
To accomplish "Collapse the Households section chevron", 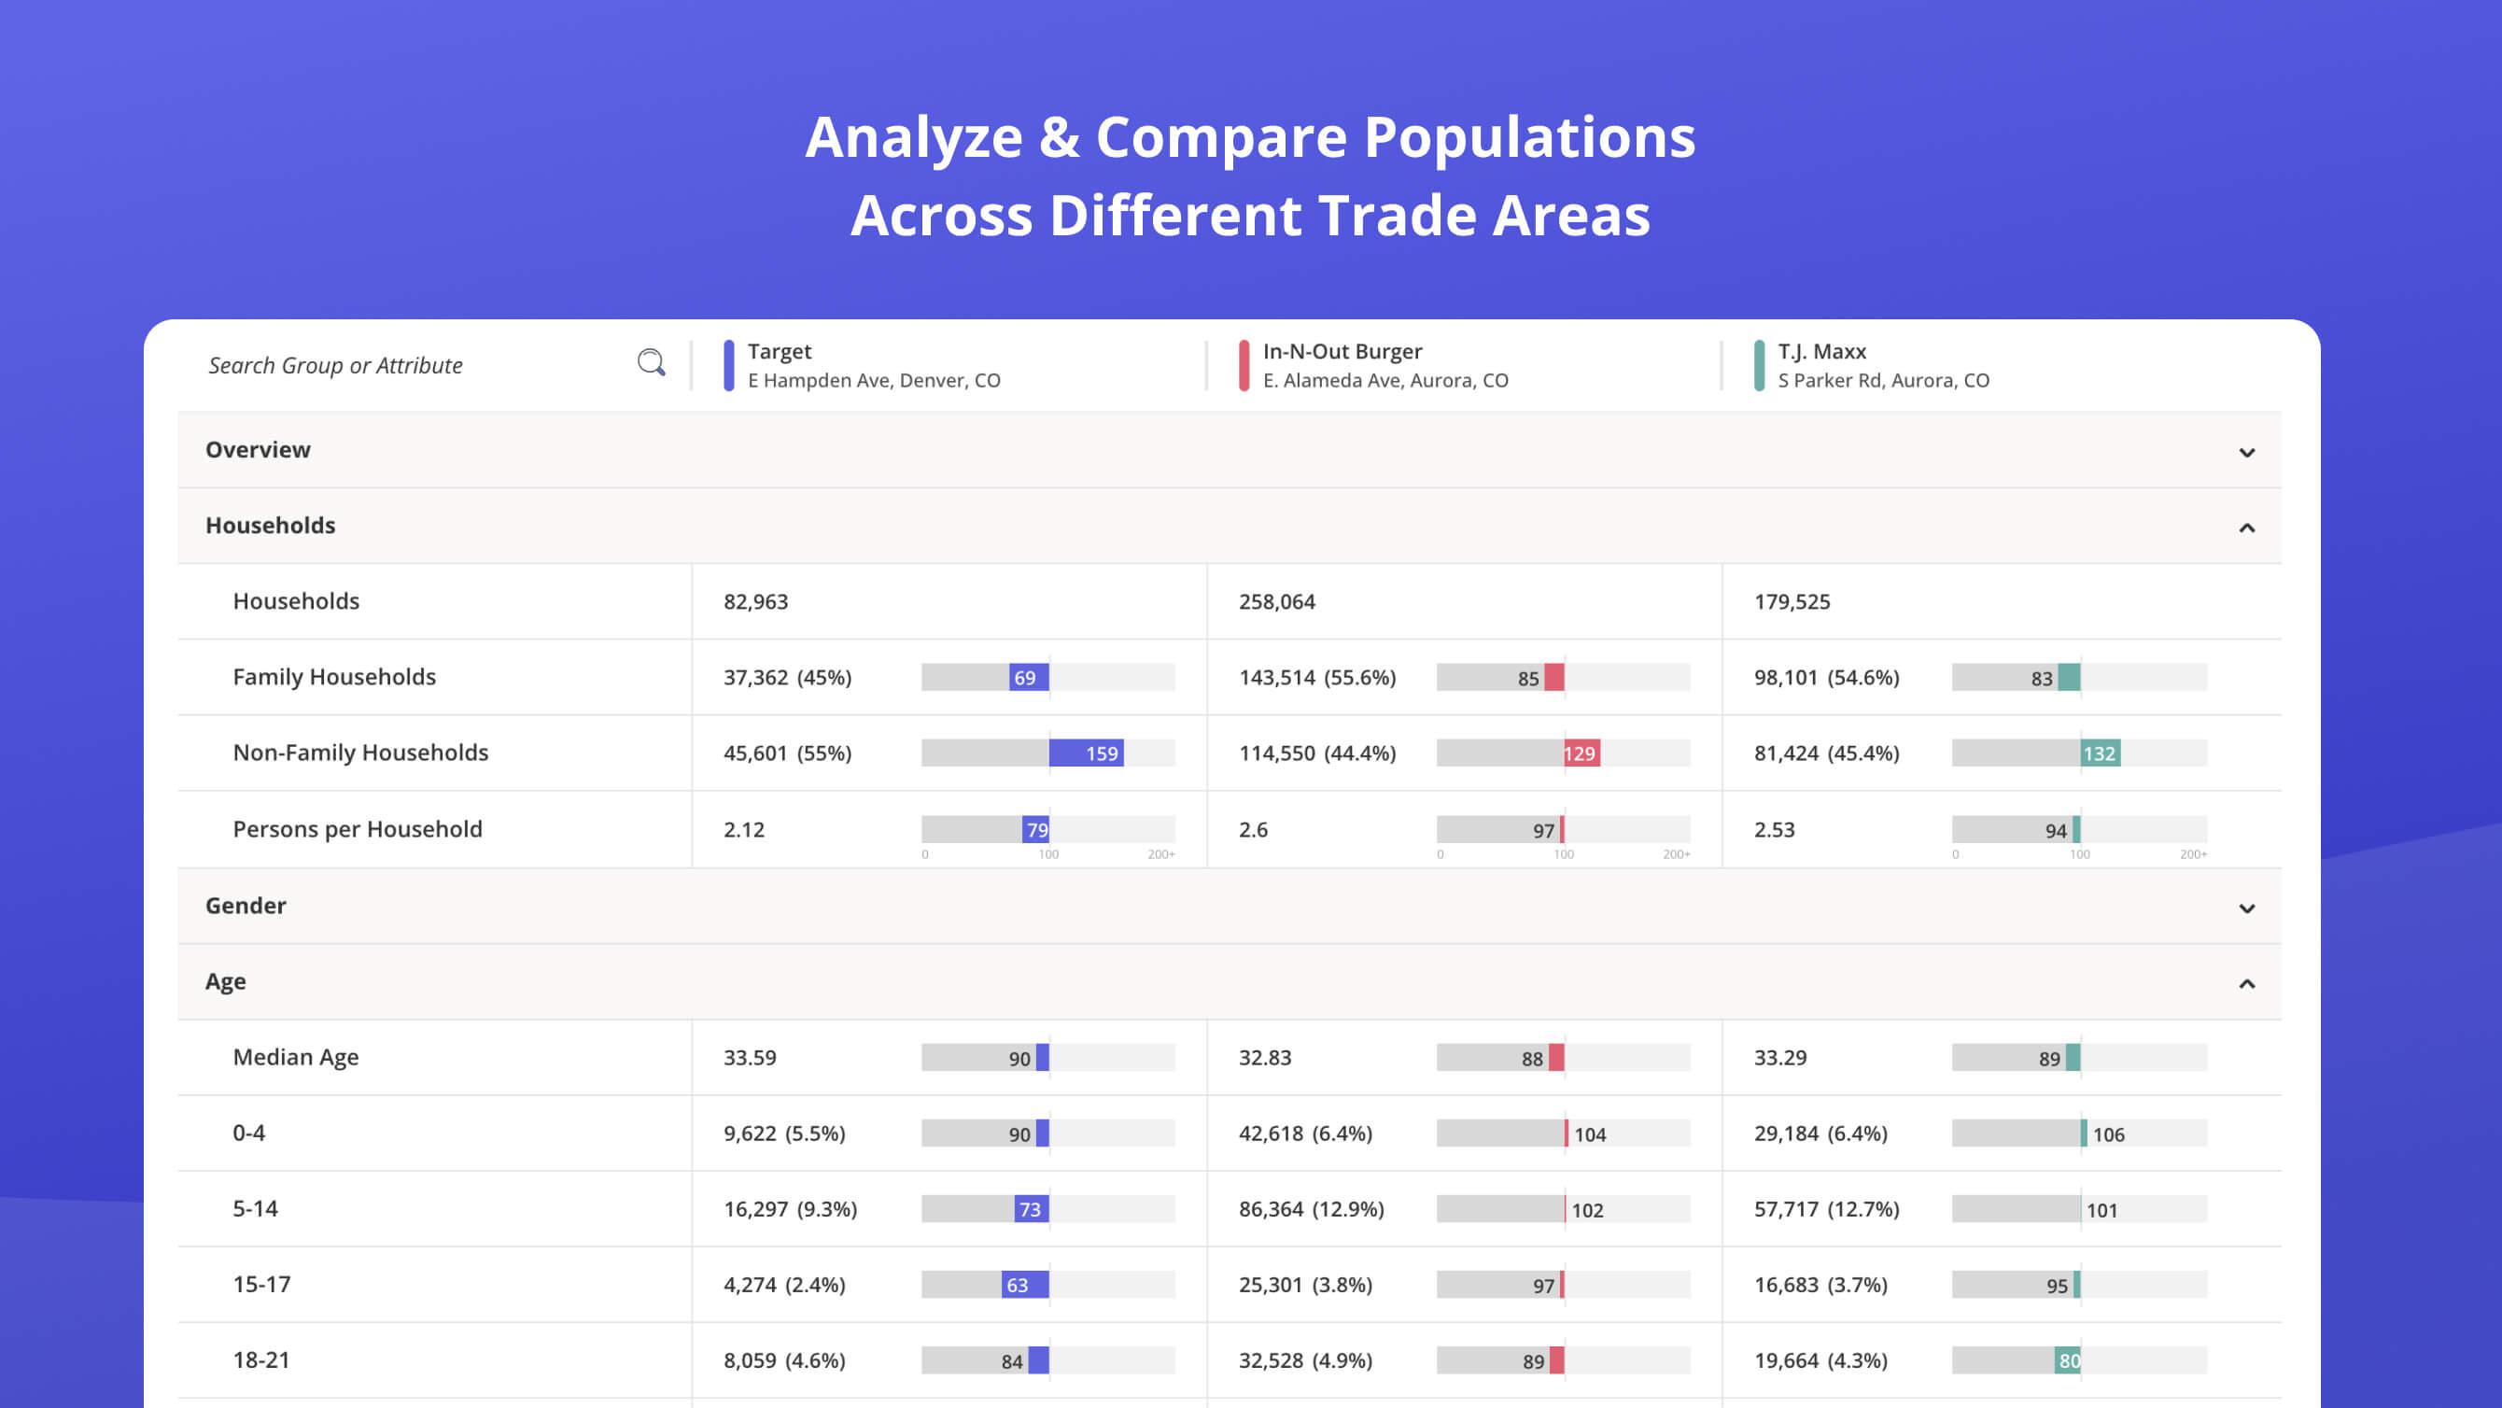I will tap(2245, 528).
